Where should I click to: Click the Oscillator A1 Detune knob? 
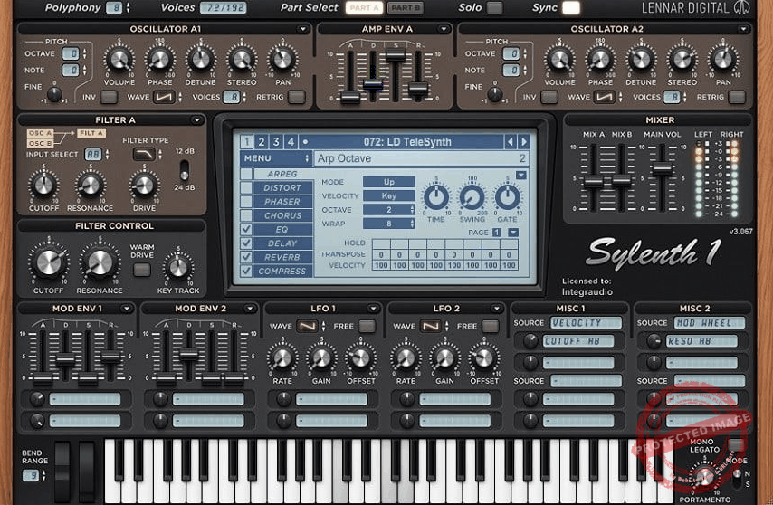point(201,60)
